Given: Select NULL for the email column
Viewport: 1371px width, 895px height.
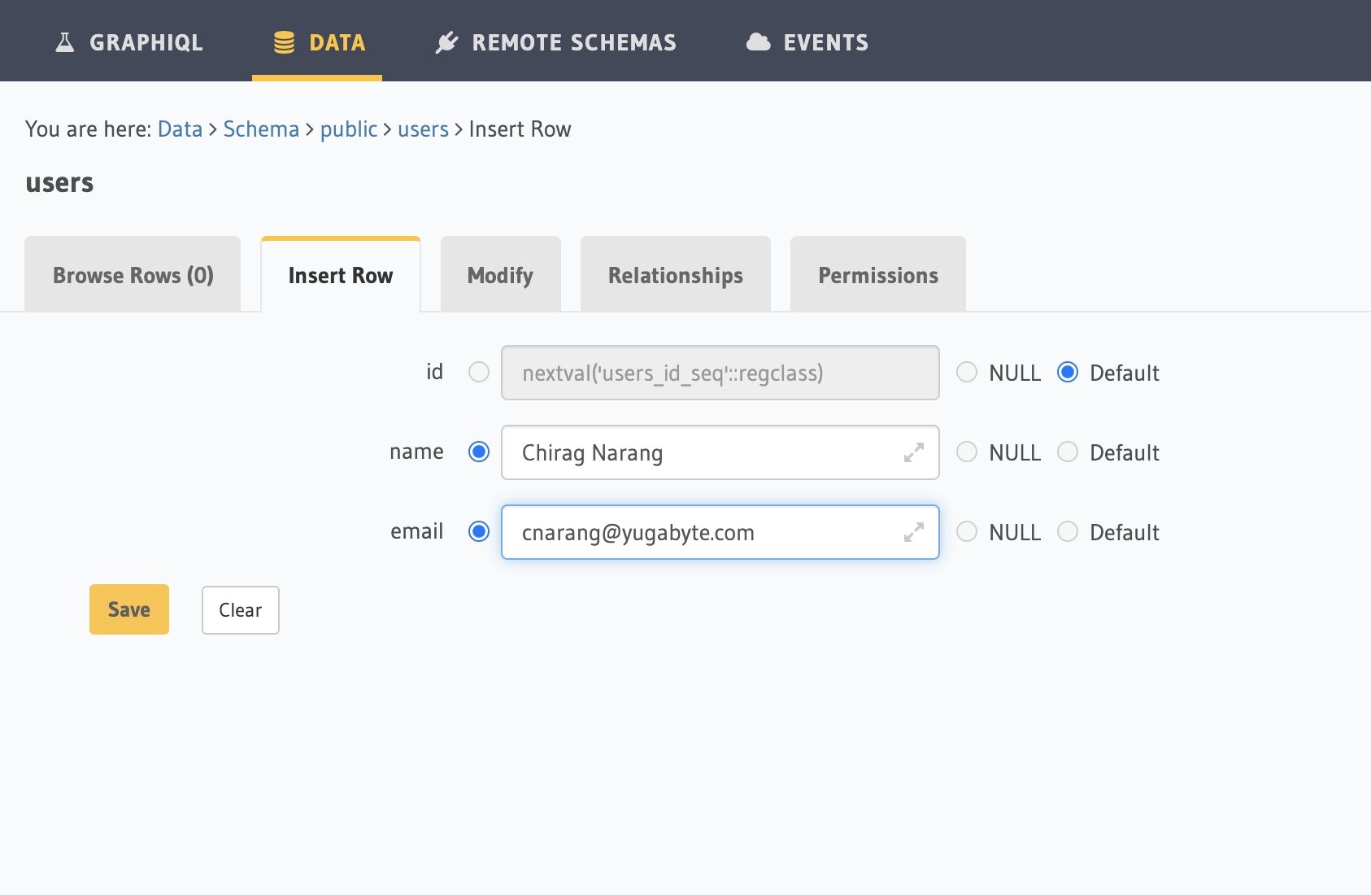Looking at the screenshot, I should (x=967, y=532).
